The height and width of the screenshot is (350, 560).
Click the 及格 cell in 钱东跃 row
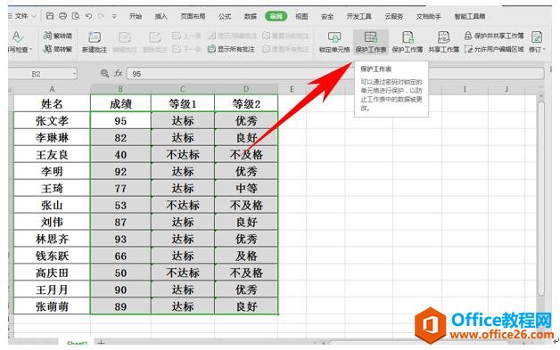[246, 256]
